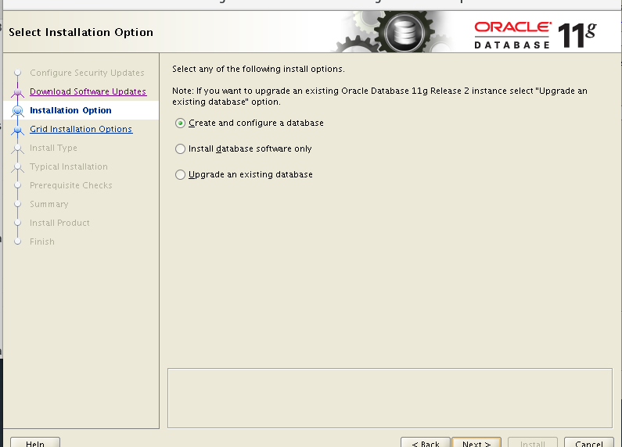Click the disabled Install button
This screenshot has width=622, height=447.
click(532, 442)
